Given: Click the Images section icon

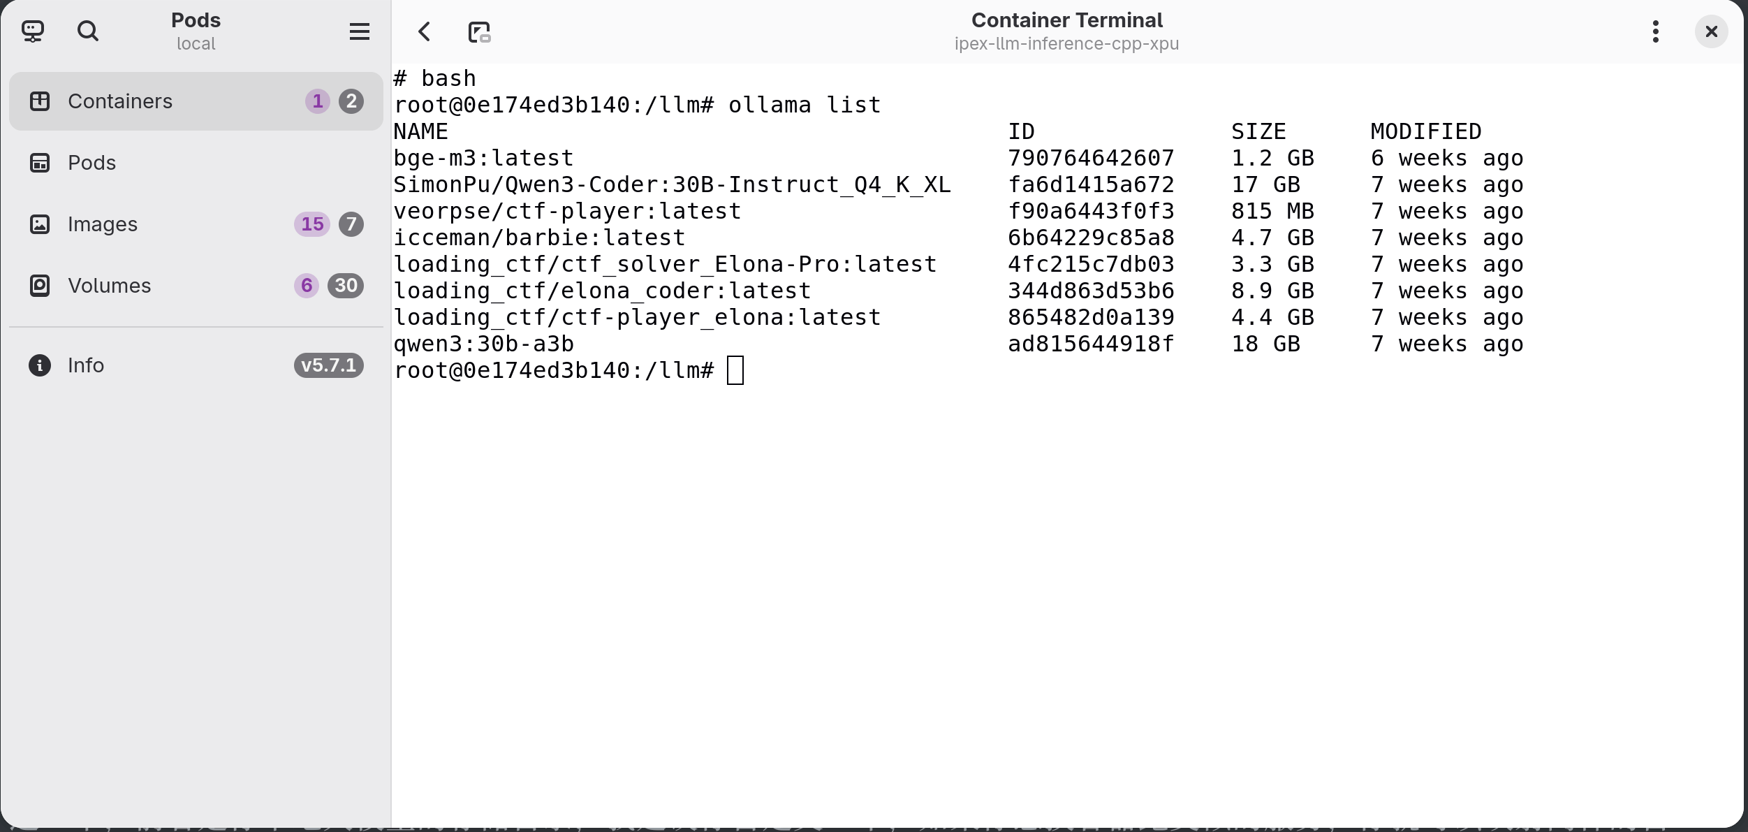Looking at the screenshot, I should click(x=40, y=224).
